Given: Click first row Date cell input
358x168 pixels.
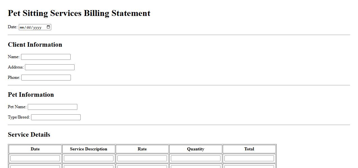Looking at the screenshot, I should (x=35, y=158).
